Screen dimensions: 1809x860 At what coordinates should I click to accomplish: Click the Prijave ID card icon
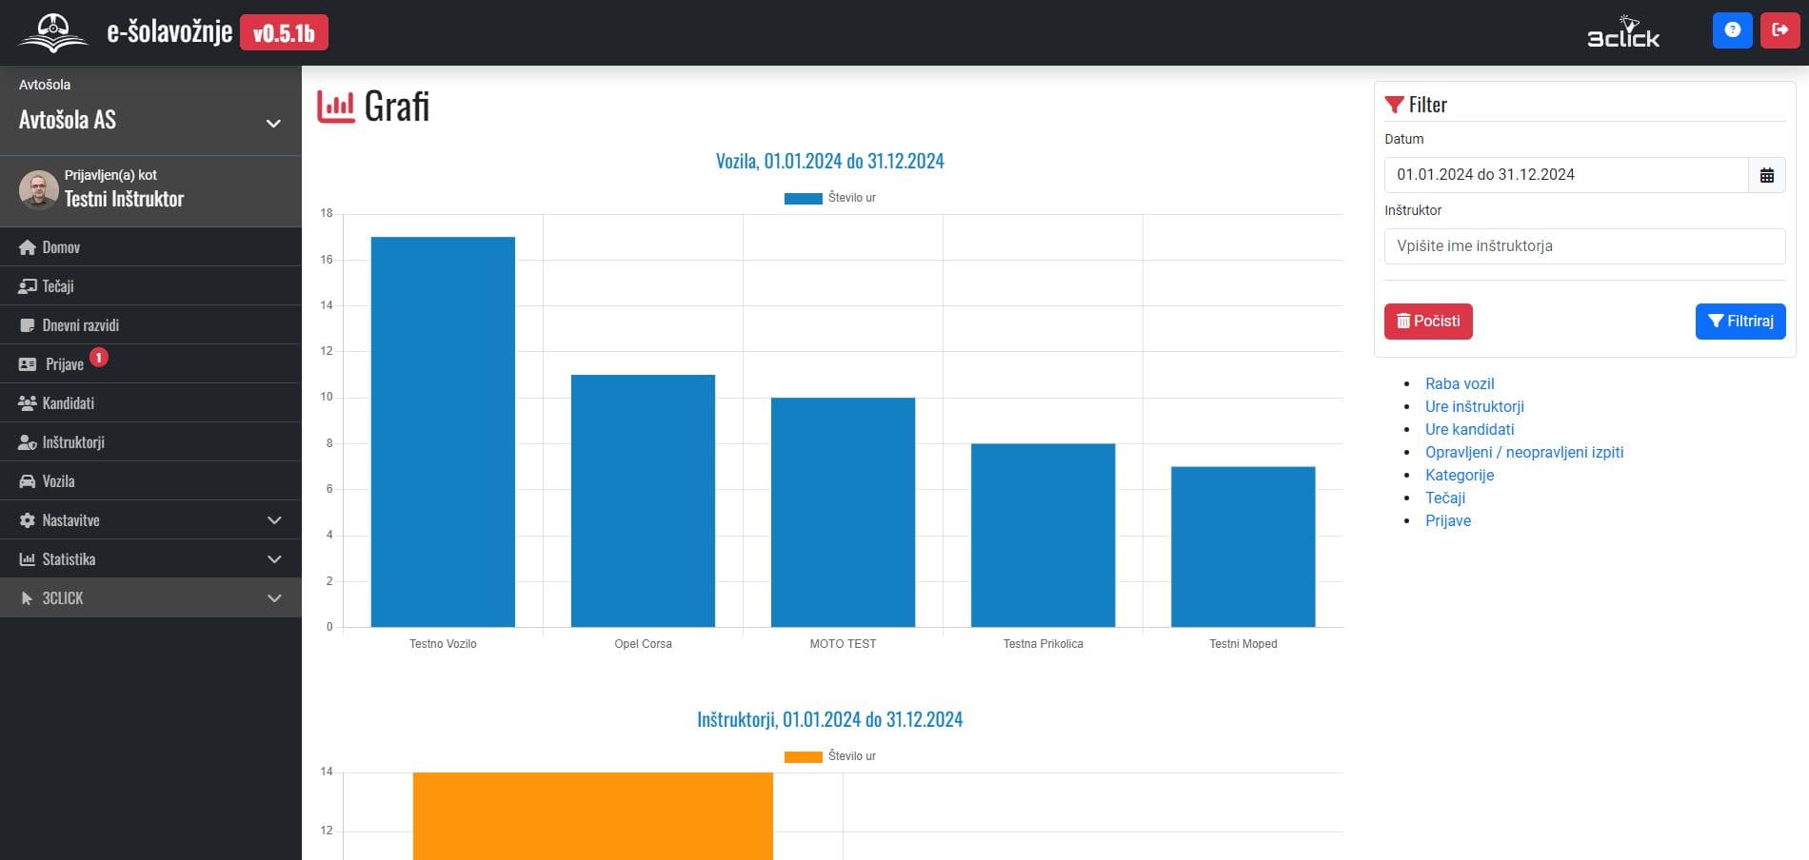click(28, 364)
